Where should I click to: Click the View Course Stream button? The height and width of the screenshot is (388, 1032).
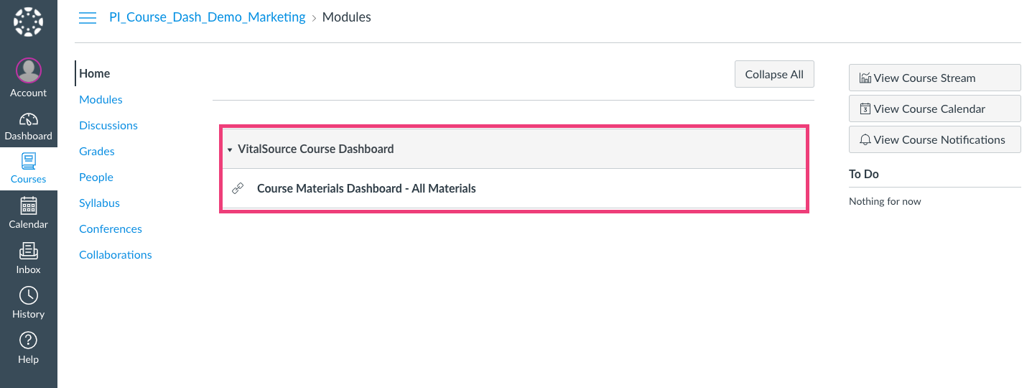click(x=934, y=78)
